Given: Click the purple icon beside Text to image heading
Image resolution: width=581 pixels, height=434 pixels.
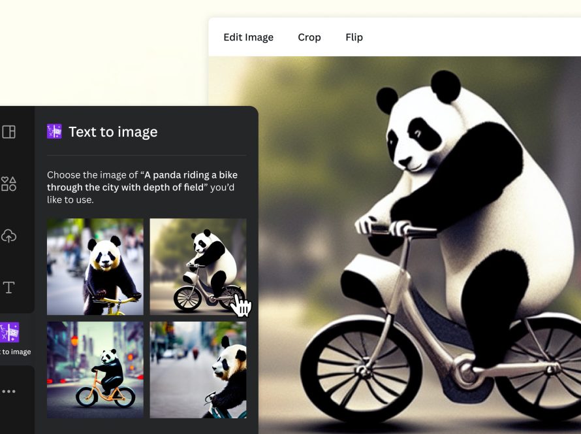Looking at the screenshot, I should (x=54, y=131).
